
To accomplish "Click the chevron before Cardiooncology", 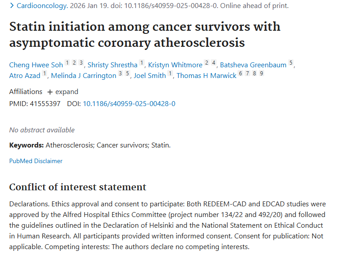I will [12, 6].
